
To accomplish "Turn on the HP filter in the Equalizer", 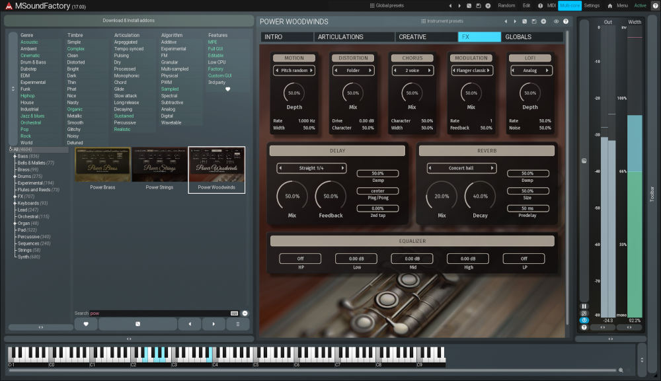I will (x=299, y=258).
